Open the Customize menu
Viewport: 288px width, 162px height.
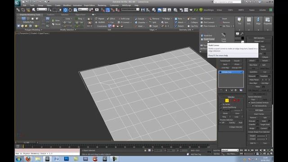point(114,5)
